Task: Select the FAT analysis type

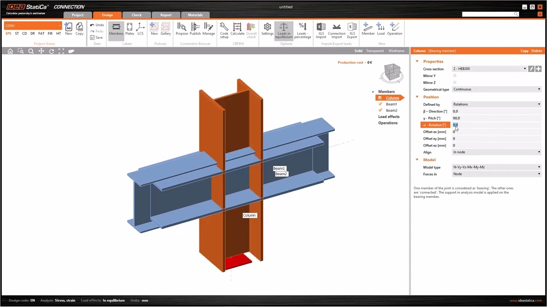Action: pyautogui.click(x=41, y=34)
